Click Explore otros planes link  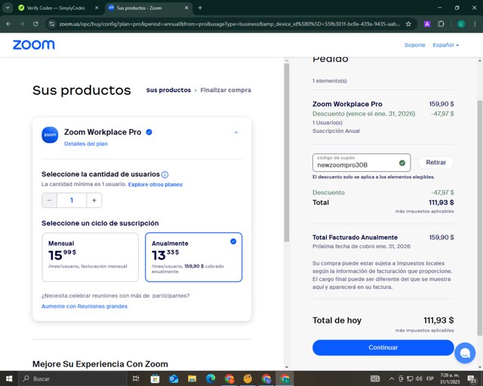click(x=155, y=185)
